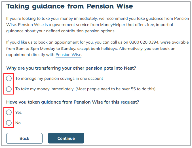The width and height of the screenshot is (192, 148).
Task: Click the Yes label text
Action: (x=18, y=112)
